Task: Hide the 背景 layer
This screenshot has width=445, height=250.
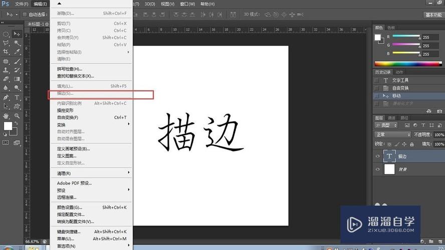Action: [x=377, y=169]
